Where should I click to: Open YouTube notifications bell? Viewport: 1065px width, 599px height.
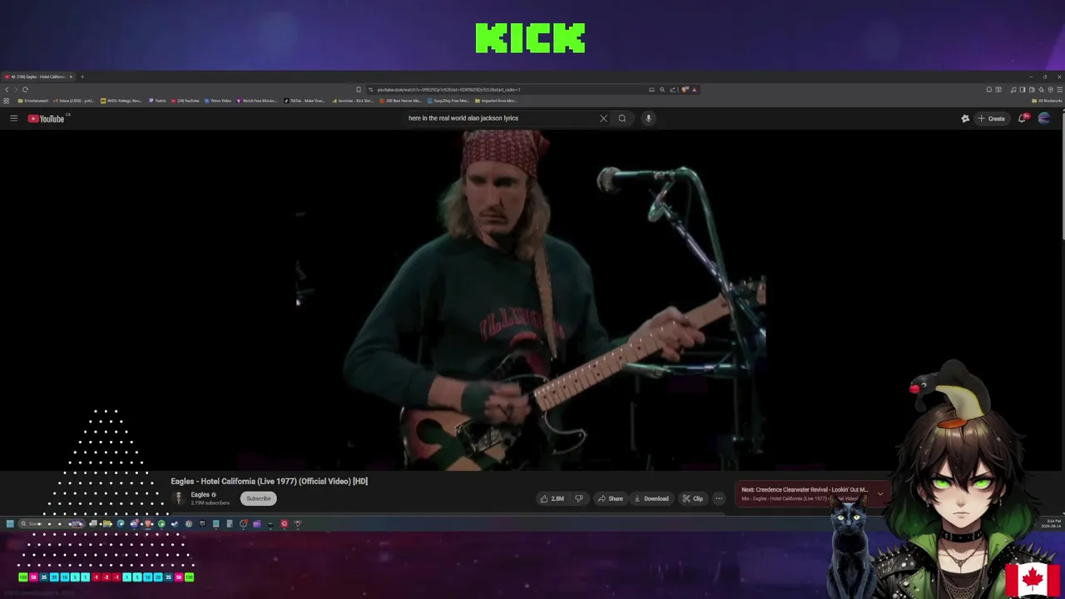[1023, 118]
